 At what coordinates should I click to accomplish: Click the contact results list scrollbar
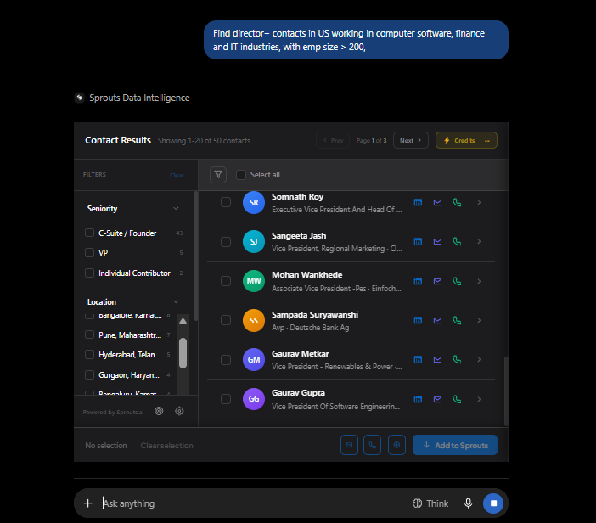[x=506, y=391]
